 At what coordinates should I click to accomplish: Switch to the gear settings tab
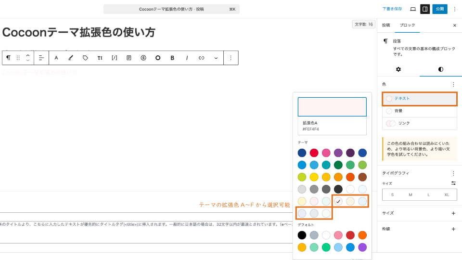pyautogui.click(x=398, y=69)
